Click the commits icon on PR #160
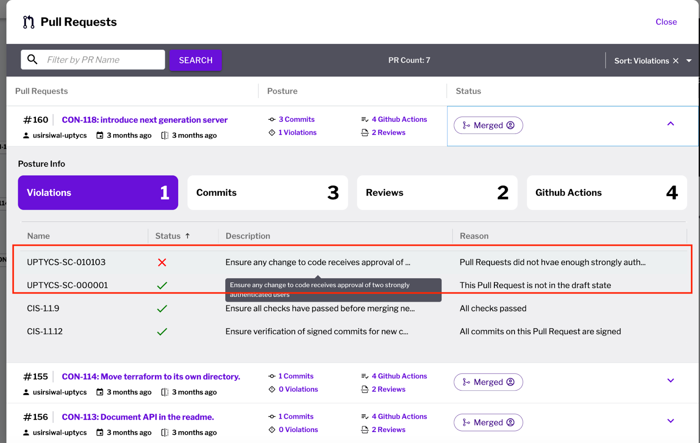This screenshot has height=443, width=700. point(272,120)
